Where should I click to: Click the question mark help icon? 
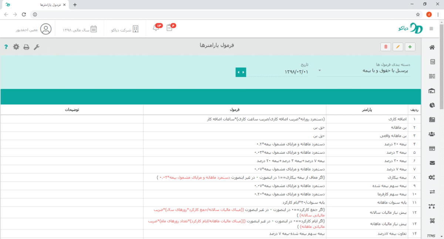click(6, 47)
